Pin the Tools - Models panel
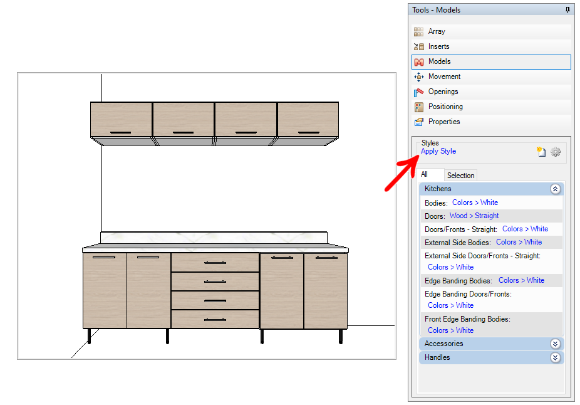The width and height of the screenshot is (580, 405). (567, 10)
